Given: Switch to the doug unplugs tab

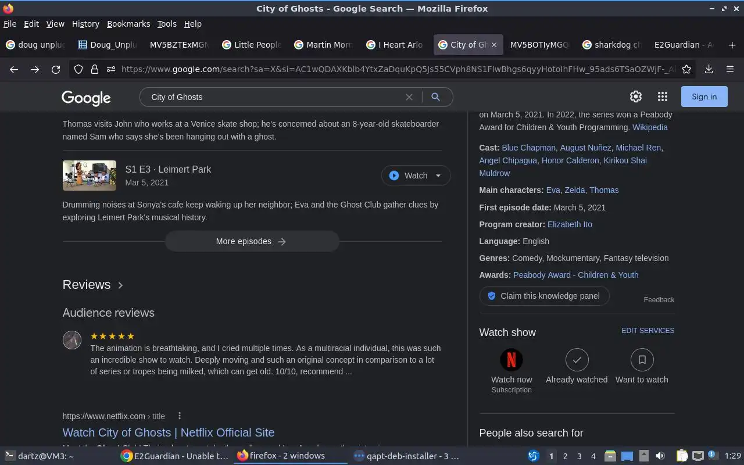Looking at the screenshot, I should coord(36,45).
